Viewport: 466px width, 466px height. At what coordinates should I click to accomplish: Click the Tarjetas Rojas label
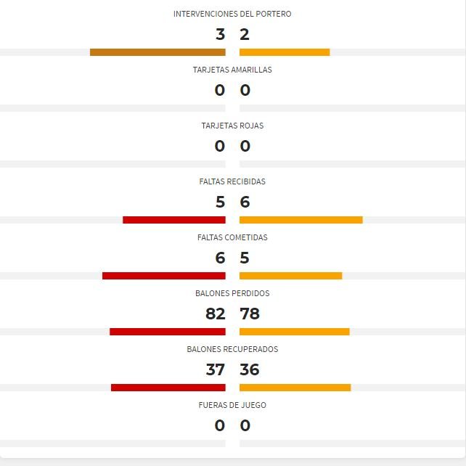(232, 126)
